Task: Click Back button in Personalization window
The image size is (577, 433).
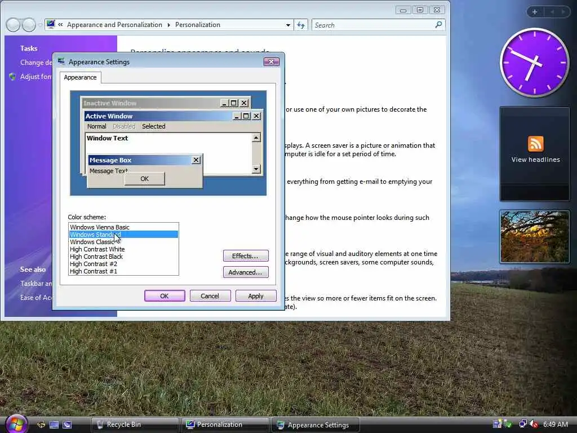Action: [14, 25]
